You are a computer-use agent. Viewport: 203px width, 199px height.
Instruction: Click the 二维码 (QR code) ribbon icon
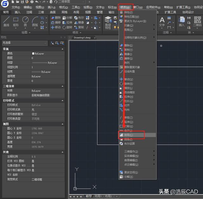tap(197, 22)
